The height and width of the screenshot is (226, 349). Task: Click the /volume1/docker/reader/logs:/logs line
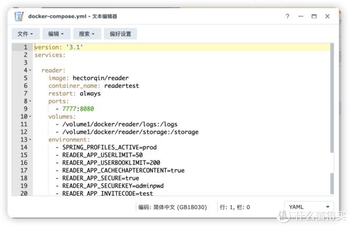120,124
